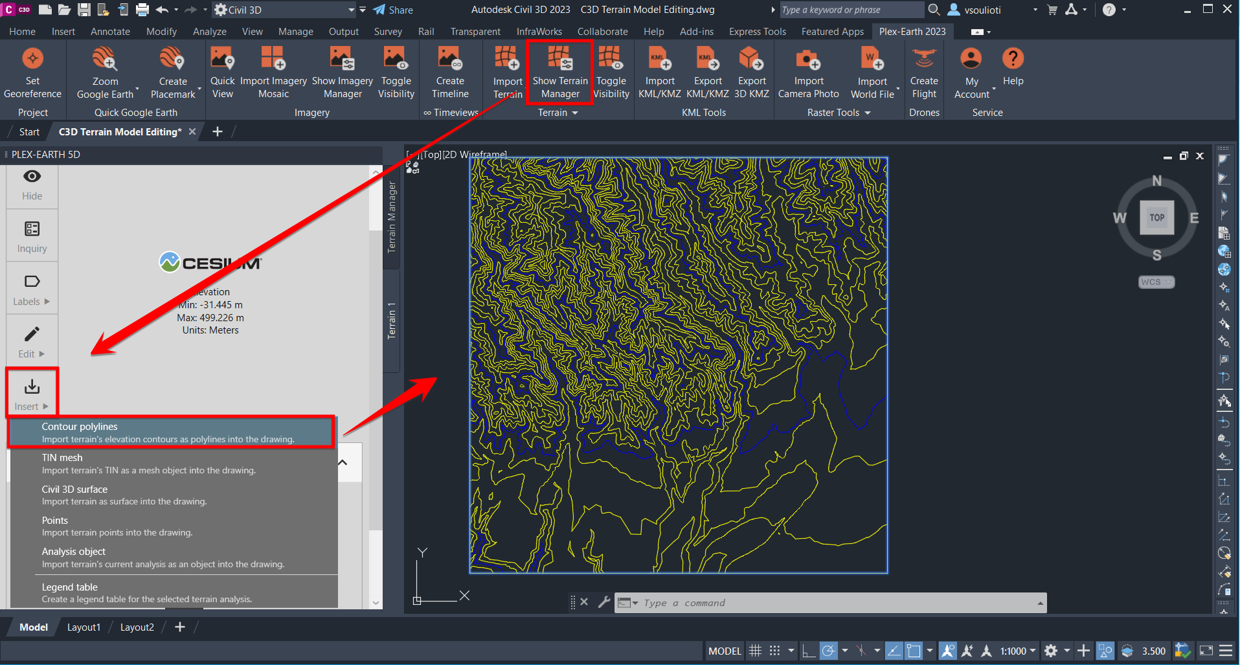Open workspace settings gear

click(1051, 651)
